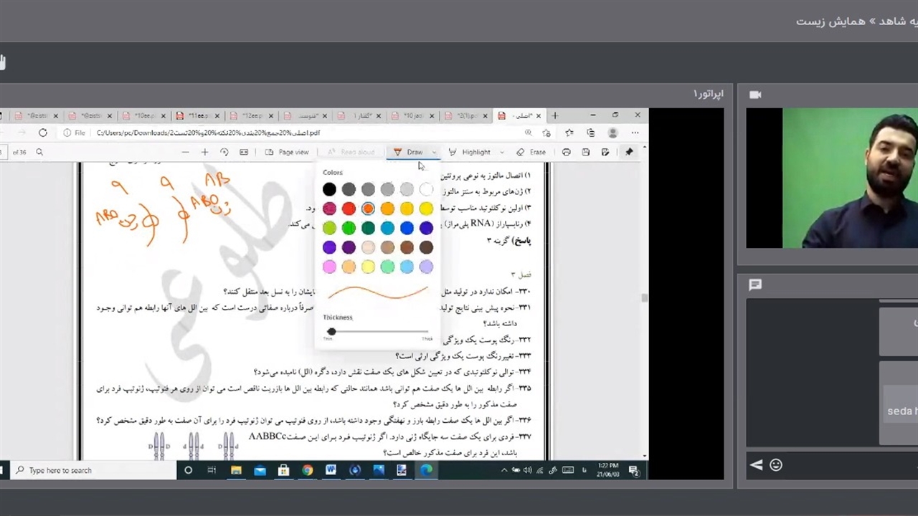The image size is (918, 516).
Task: Click the Highlight tool
Action: point(470,152)
